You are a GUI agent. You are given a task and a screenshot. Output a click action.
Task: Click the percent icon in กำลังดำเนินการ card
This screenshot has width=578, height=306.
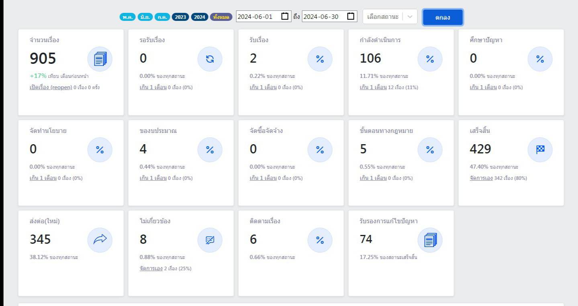coord(430,59)
